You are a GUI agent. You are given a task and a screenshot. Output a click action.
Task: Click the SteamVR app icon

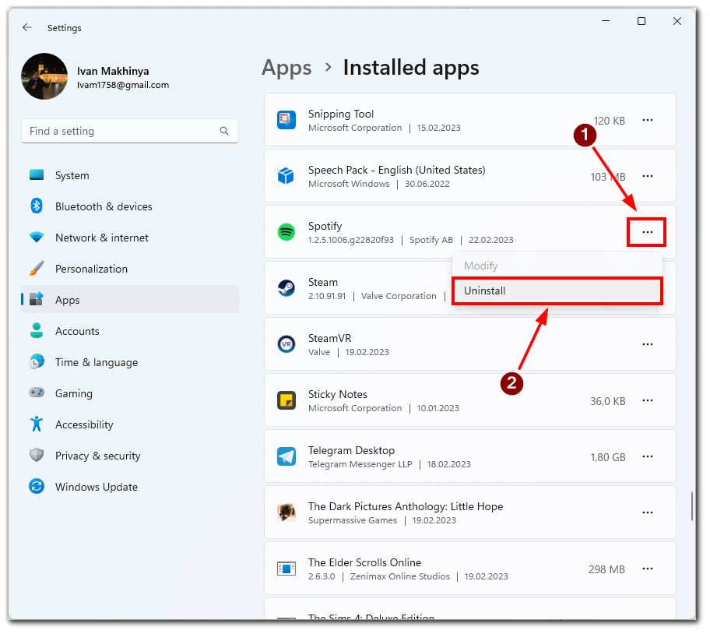287,345
